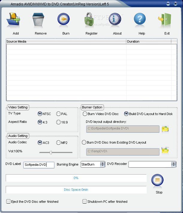
Task: Click the Remove trash bin icon
Action: pyautogui.click(x=38, y=19)
